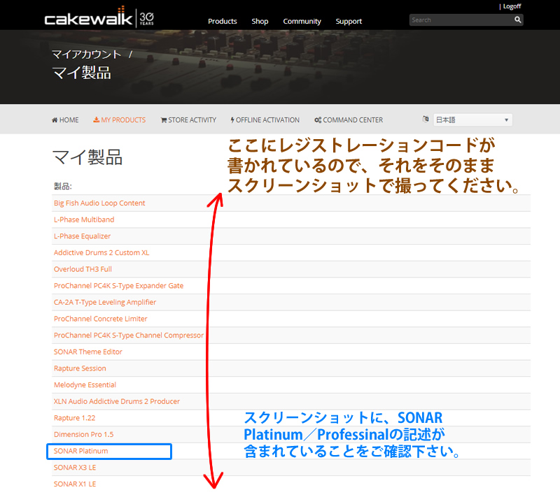Click the lightning icon beside OFFLINE ACTIVATION
This screenshot has width=560, height=497.
pyautogui.click(x=232, y=120)
